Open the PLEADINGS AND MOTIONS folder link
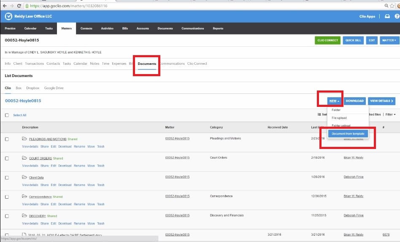Screen dimensions: 400x242 (47, 139)
